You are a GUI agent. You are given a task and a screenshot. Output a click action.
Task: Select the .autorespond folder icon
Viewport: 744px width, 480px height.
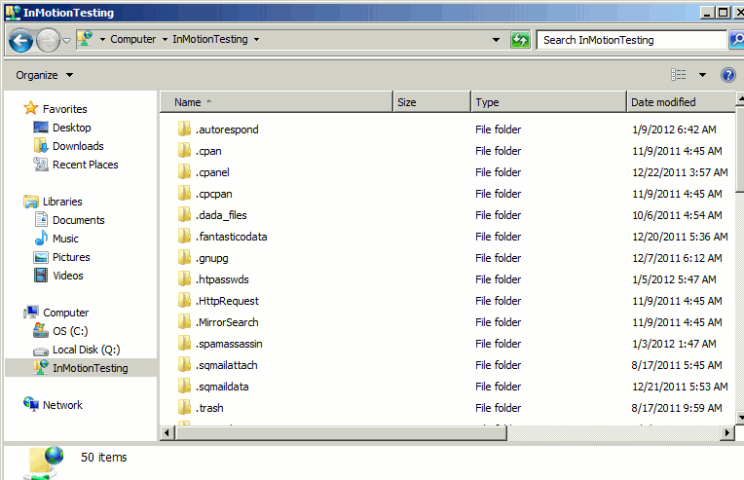[185, 129]
